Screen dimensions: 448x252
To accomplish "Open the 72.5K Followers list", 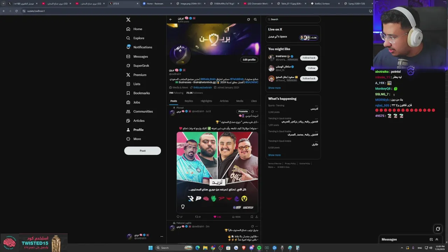I will pos(194,93).
